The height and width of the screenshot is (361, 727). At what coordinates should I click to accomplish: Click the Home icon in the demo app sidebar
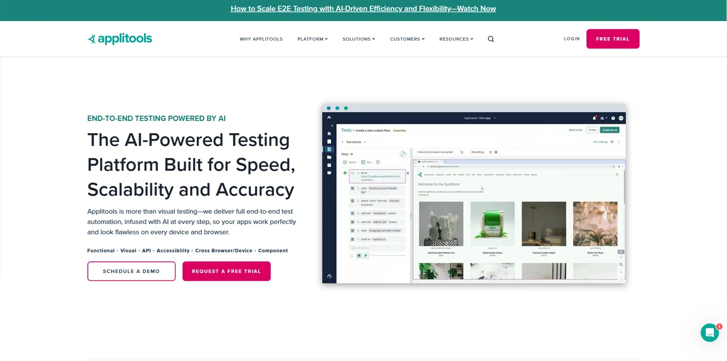(x=329, y=134)
